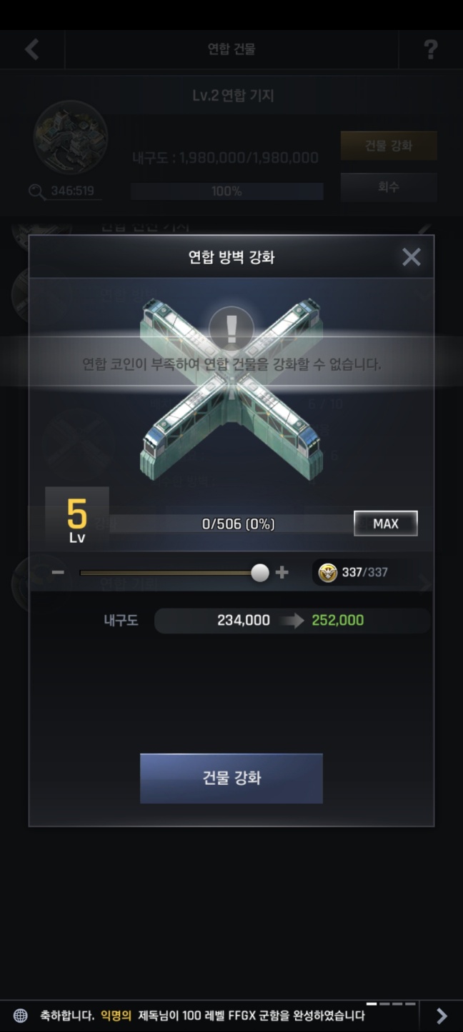
Task: Click the 337/337 coin counter
Action: click(x=364, y=572)
